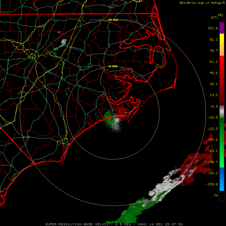Screen dimensions: 226x226
Task: Click the 61.2 legend value
Action: tap(214, 62)
